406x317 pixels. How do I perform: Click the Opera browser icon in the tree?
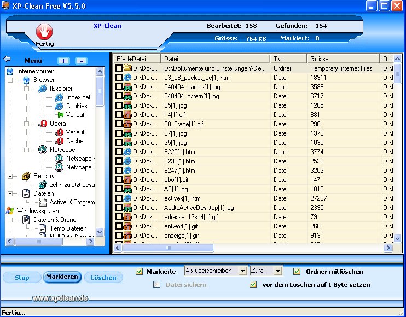coord(43,124)
